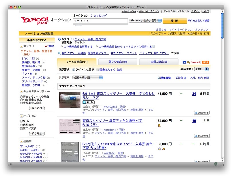
Task: Open the 6/17 listing thumbnail
Action: (70, 152)
